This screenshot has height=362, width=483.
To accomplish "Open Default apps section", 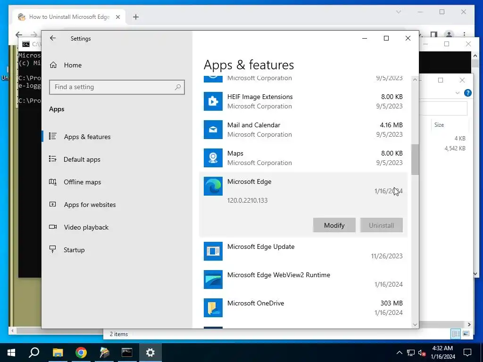I will coord(82,159).
